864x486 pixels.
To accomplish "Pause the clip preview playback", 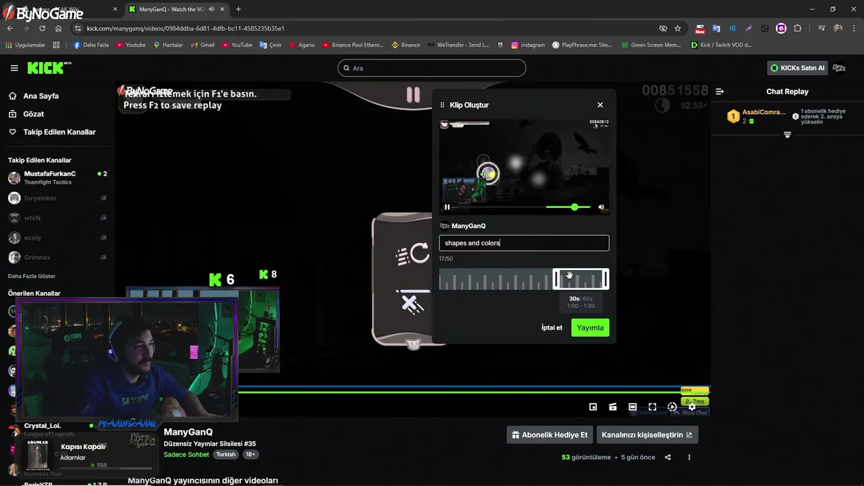I will coord(447,207).
